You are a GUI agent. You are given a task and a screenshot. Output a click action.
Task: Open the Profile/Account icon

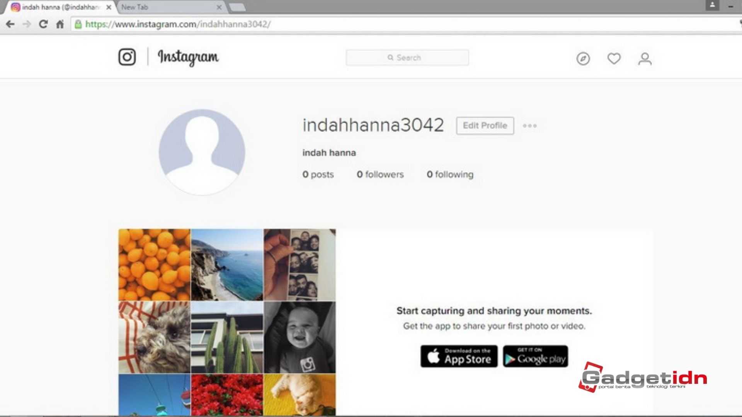645,58
